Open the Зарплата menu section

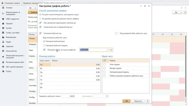point(10,47)
